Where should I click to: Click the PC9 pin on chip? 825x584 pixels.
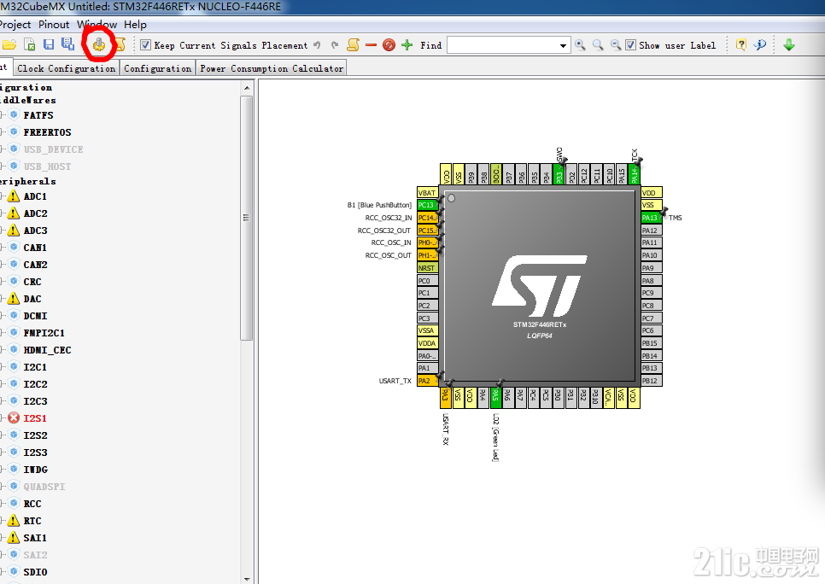pyautogui.click(x=652, y=293)
